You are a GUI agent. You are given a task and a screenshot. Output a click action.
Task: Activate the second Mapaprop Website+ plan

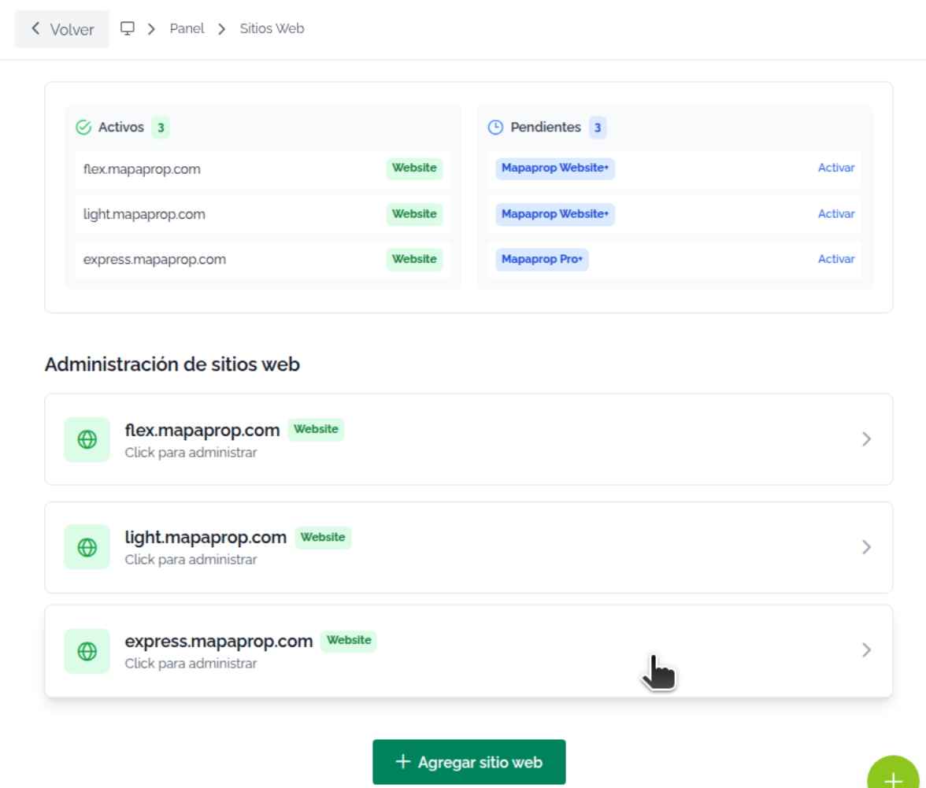click(x=836, y=213)
